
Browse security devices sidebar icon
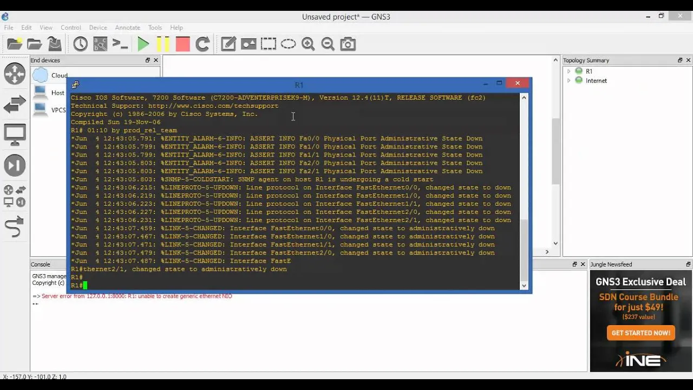[15, 165]
